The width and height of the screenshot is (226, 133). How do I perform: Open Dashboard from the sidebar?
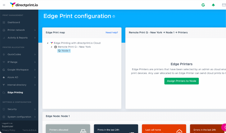click(14, 22)
